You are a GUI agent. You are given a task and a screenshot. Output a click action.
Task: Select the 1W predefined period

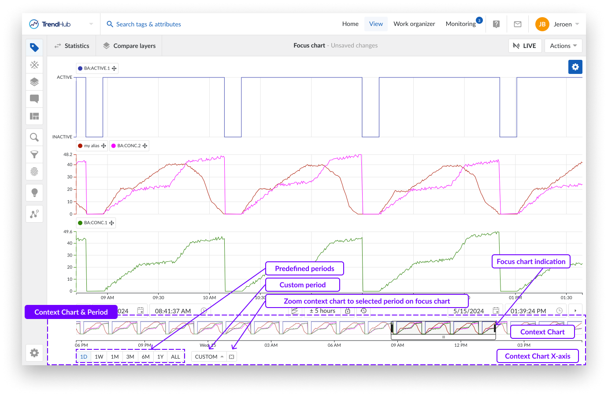point(99,357)
